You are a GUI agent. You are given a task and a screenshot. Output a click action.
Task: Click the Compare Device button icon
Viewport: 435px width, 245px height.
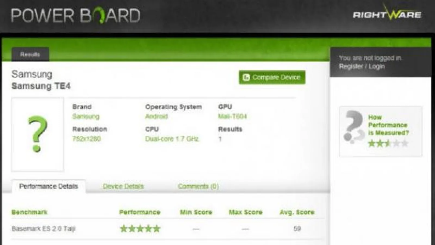[246, 77]
